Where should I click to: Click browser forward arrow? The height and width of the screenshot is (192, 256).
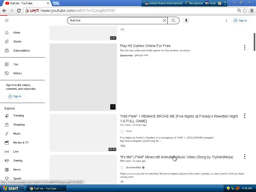[11, 10]
